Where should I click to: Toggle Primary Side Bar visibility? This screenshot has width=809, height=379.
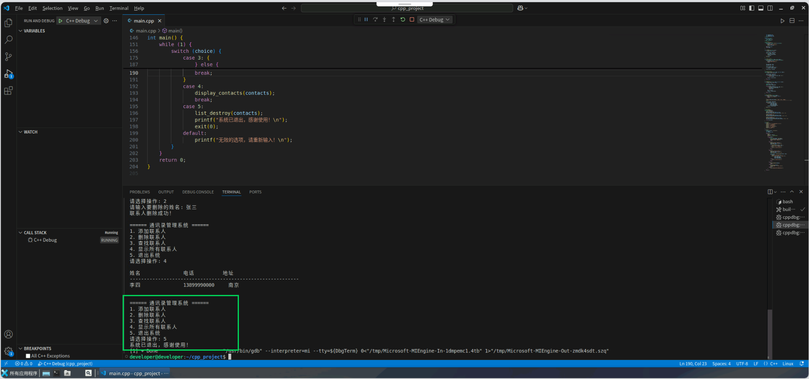coord(751,8)
